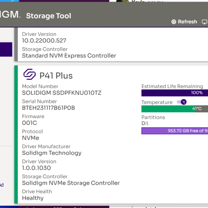
Task: Click the Storage Tool header title
Action: coord(49,16)
